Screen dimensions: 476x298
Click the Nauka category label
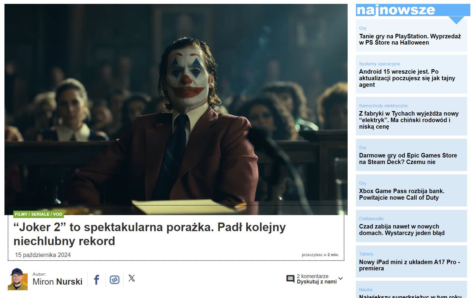(365, 290)
